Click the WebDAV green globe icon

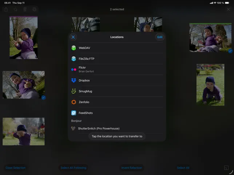[74, 48]
